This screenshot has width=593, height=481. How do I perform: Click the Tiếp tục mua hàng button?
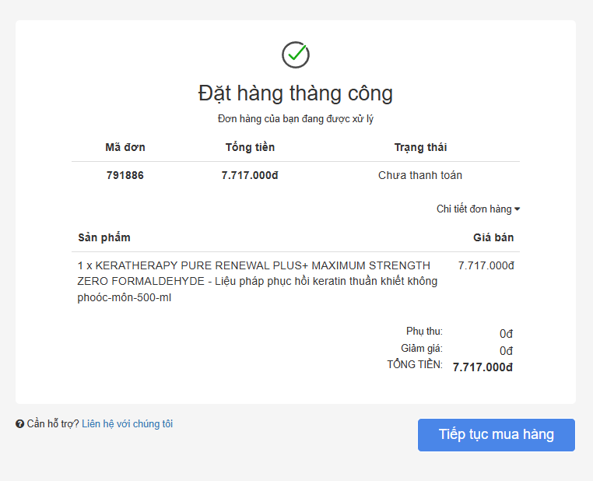[x=497, y=435]
